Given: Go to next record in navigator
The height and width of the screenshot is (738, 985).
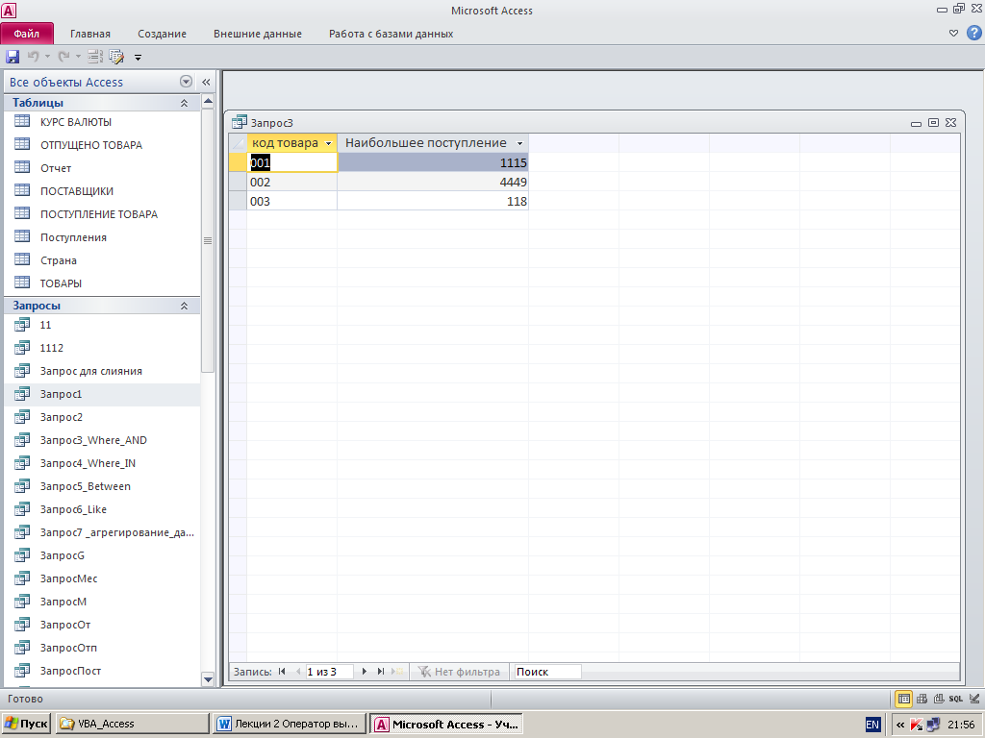Looking at the screenshot, I should pyautogui.click(x=365, y=672).
